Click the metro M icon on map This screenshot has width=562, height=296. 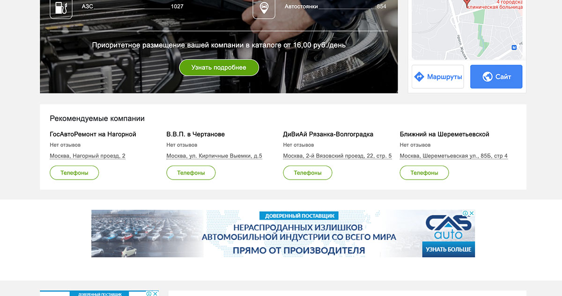point(514,47)
